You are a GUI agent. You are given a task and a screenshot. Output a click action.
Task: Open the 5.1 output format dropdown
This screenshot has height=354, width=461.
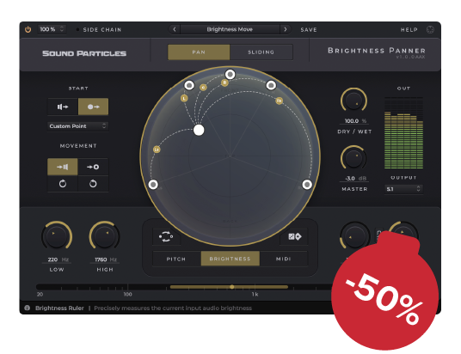click(x=403, y=189)
